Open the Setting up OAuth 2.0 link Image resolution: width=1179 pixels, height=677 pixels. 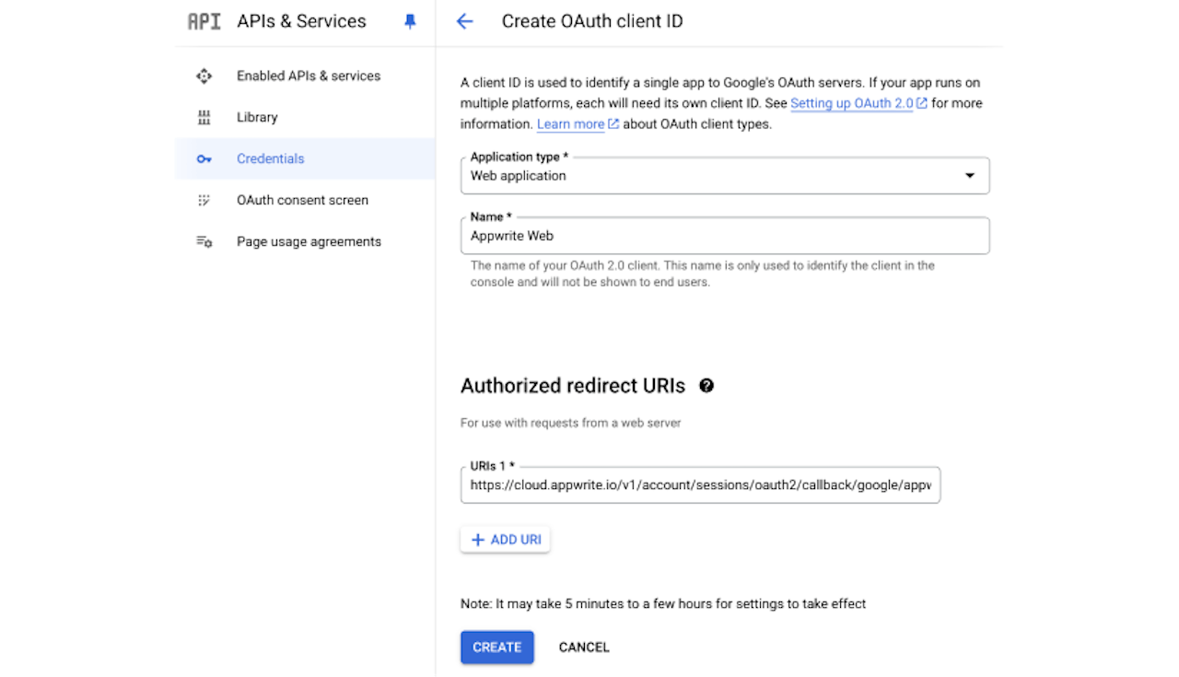[x=852, y=103]
